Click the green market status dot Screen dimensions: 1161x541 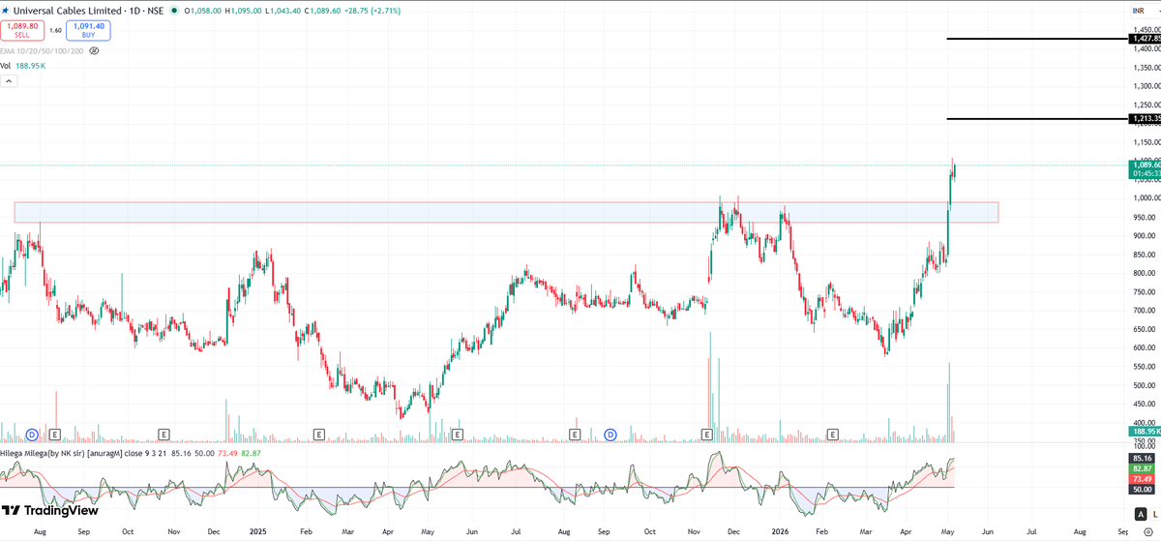coord(173,11)
